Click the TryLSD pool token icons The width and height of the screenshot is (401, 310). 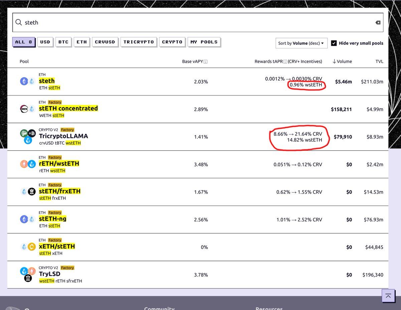(x=28, y=274)
